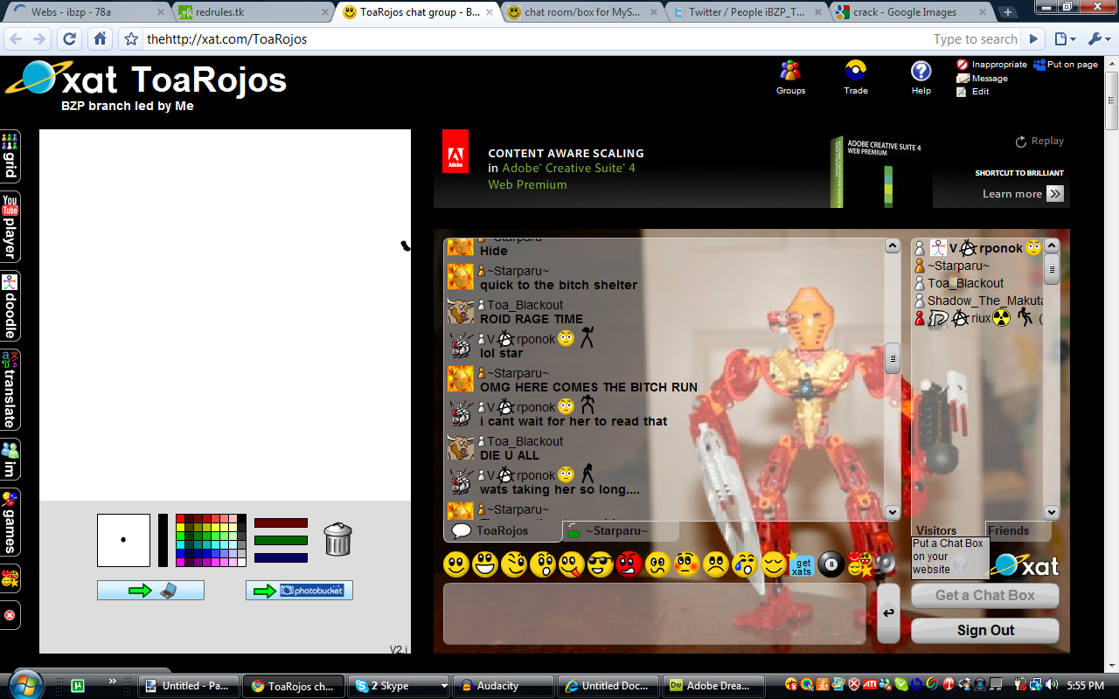The height and width of the screenshot is (699, 1119).
Task: Select the doodle side tab
Action: tap(10, 306)
